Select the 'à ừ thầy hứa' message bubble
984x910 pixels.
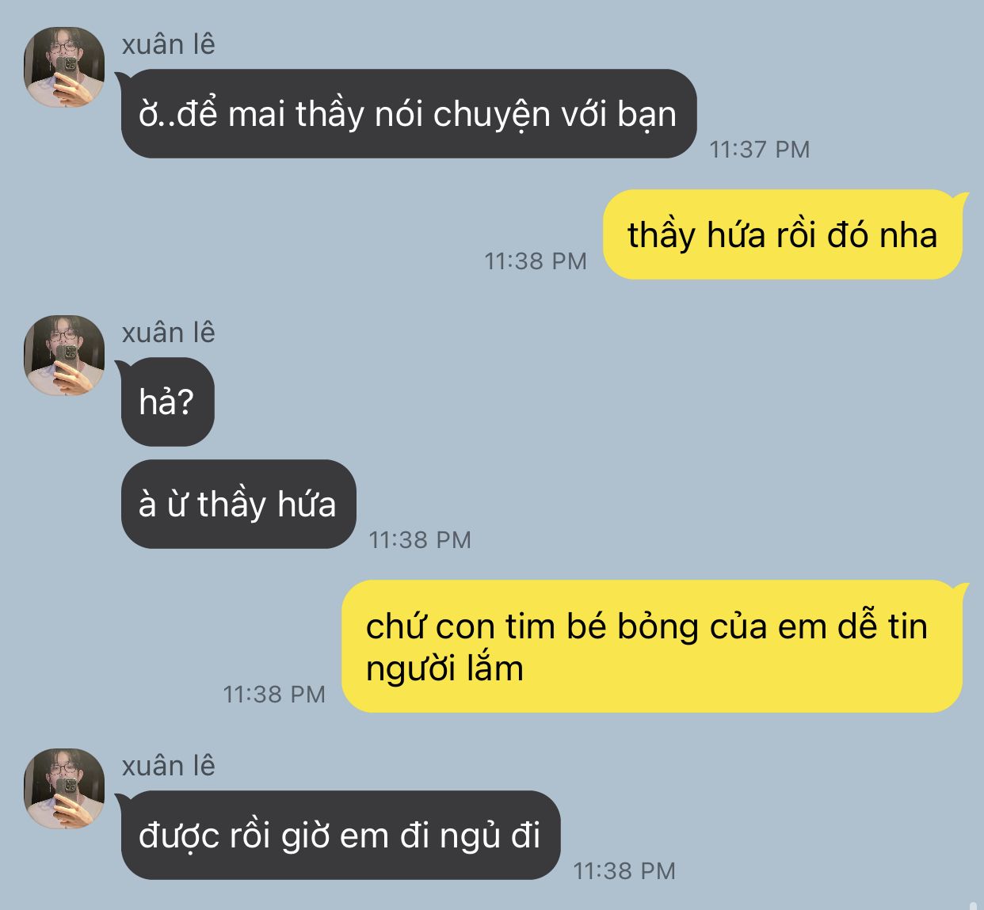(238, 504)
